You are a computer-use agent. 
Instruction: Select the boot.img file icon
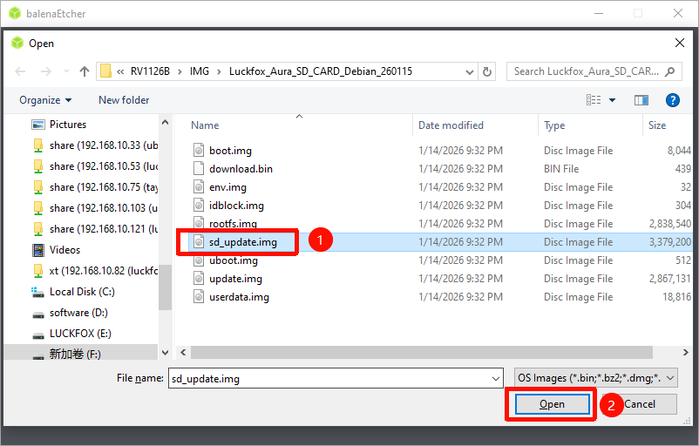(199, 151)
